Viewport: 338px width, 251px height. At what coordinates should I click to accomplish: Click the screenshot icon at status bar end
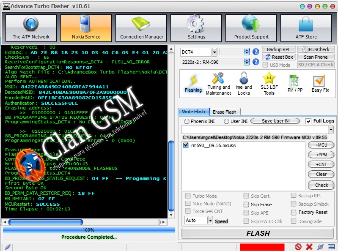point(331,246)
